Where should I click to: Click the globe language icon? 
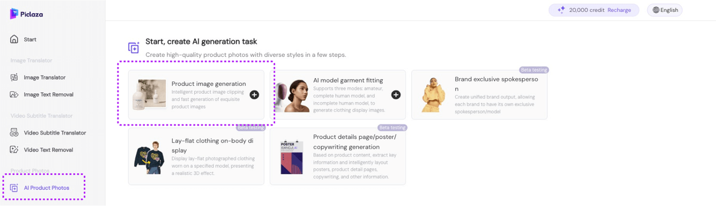tap(656, 10)
